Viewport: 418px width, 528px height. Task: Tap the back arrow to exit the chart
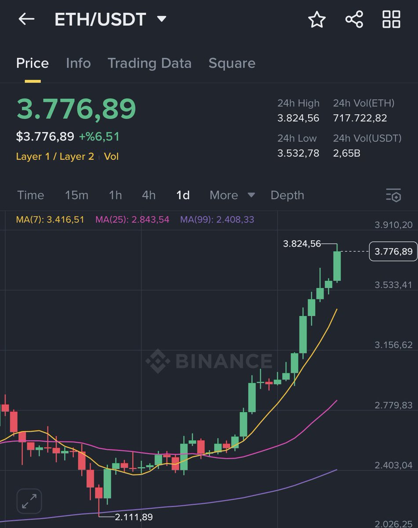26,19
